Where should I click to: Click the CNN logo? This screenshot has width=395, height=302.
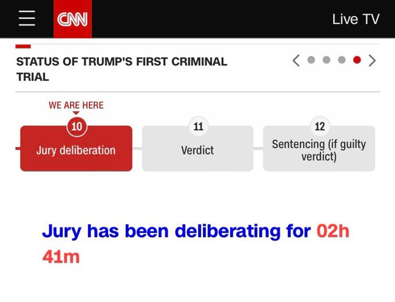pyautogui.click(x=73, y=19)
